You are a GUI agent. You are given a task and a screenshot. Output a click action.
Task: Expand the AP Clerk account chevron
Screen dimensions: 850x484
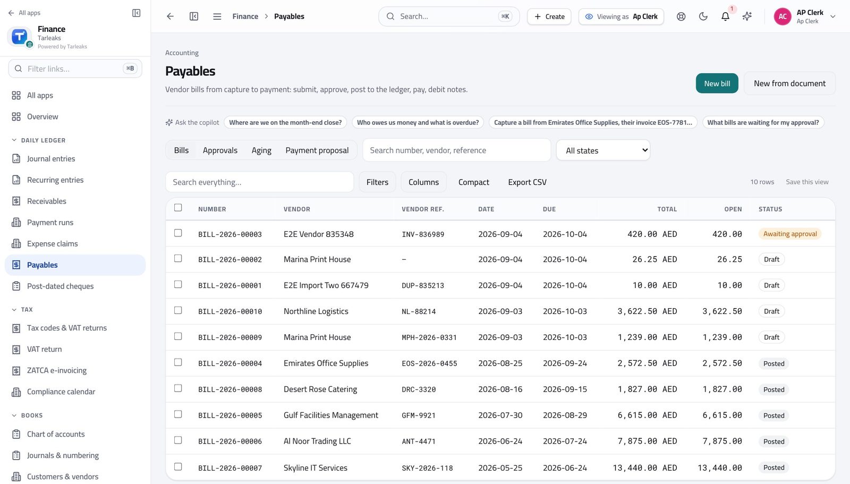pyautogui.click(x=833, y=16)
